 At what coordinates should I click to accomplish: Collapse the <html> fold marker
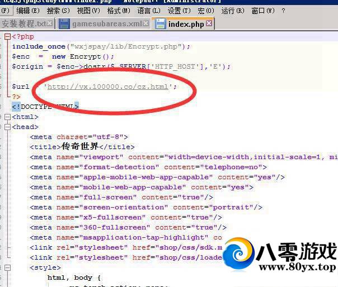coord(7,117)
